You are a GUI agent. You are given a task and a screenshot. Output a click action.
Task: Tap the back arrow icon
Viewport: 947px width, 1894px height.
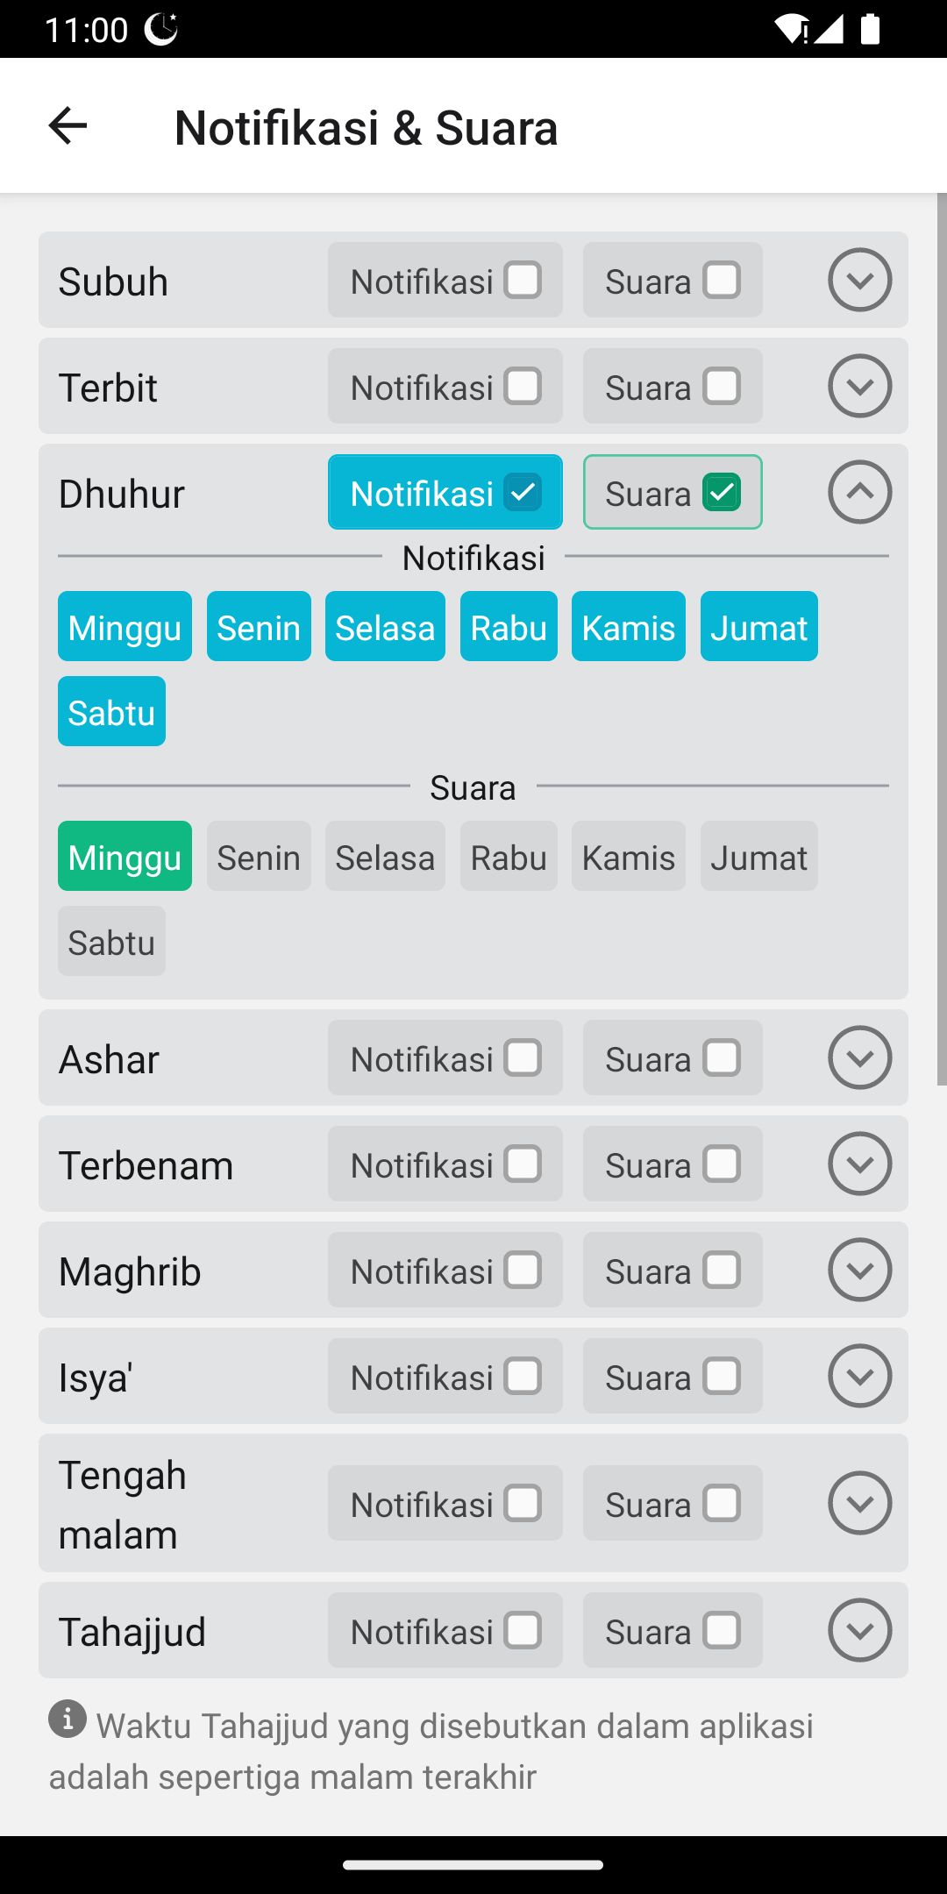[68, 126]
